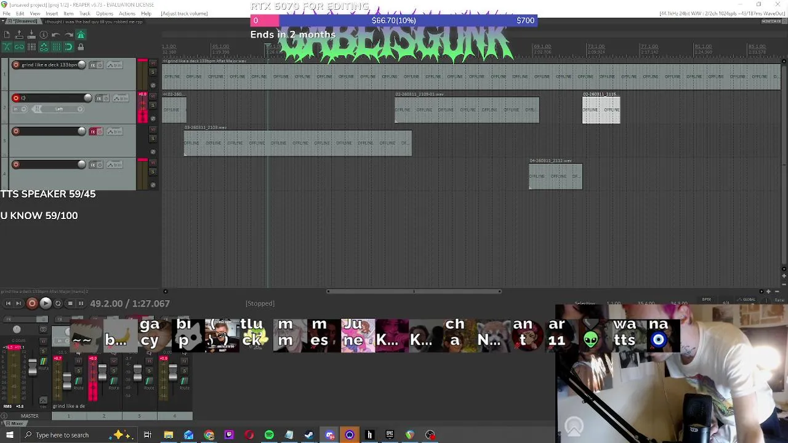Open trim envelope button on track 1
The height and width of the screenshot is (443, 788).
115,65
